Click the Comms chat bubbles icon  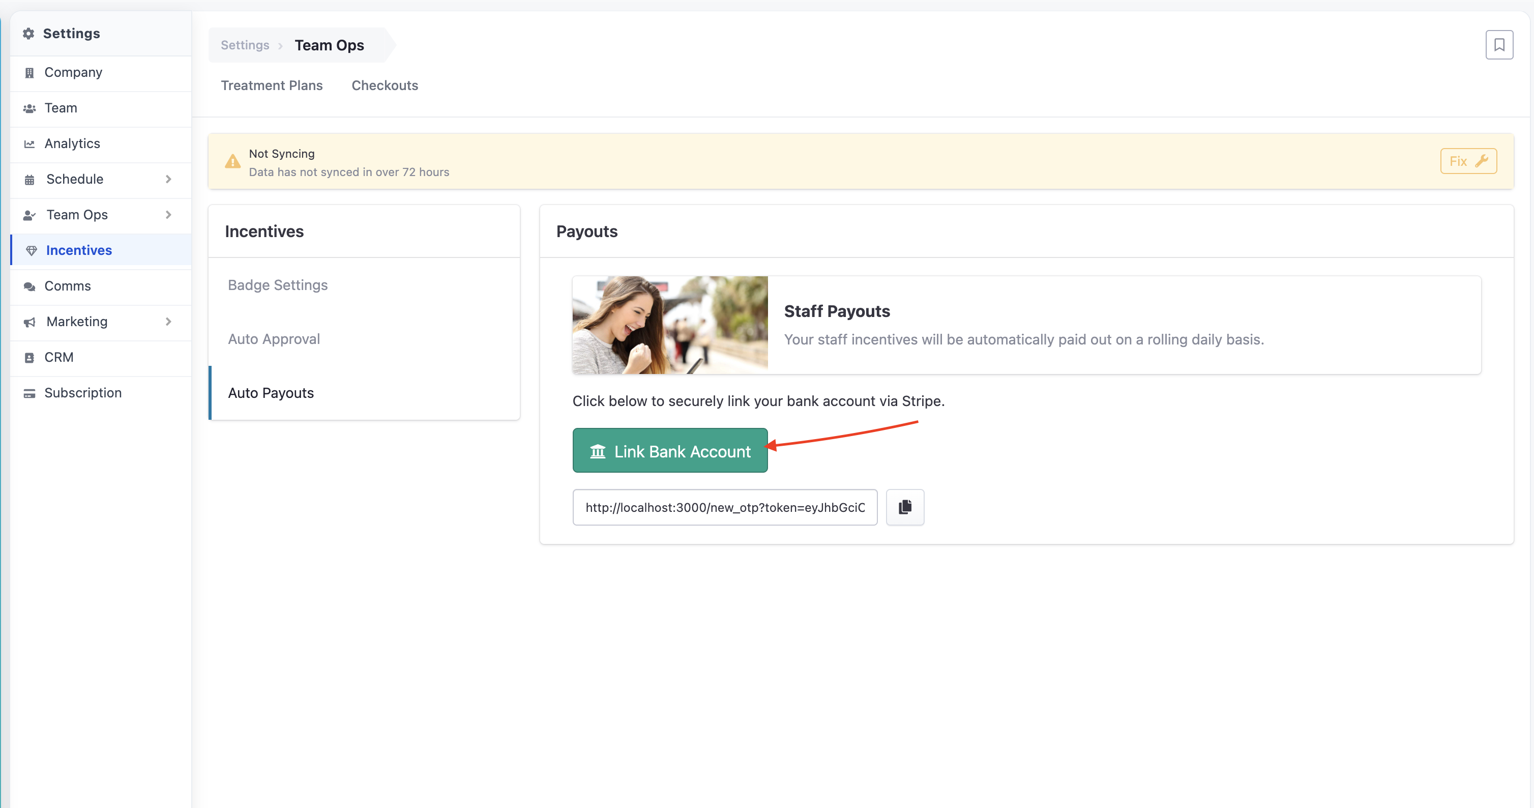29,286
